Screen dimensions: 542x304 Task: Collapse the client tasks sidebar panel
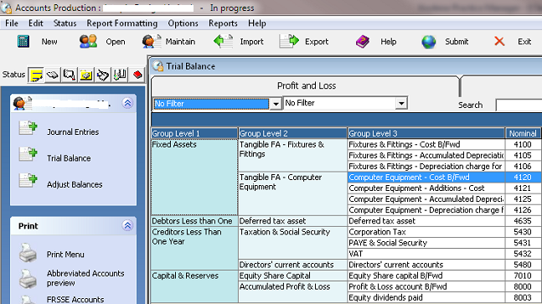127,103
